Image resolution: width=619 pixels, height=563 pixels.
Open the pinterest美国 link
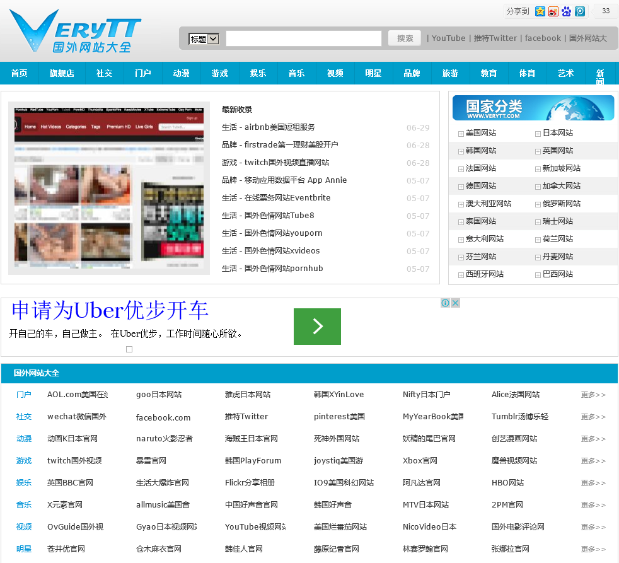[339, 417]
